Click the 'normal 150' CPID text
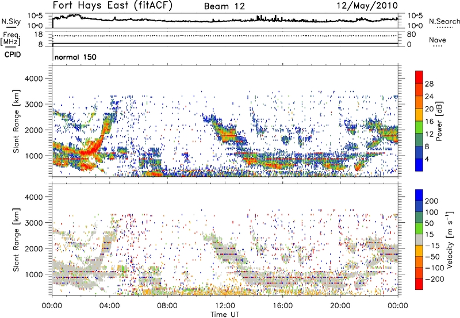Image resolution: width=460 pixels, height=318 pixels. (75, 57)
